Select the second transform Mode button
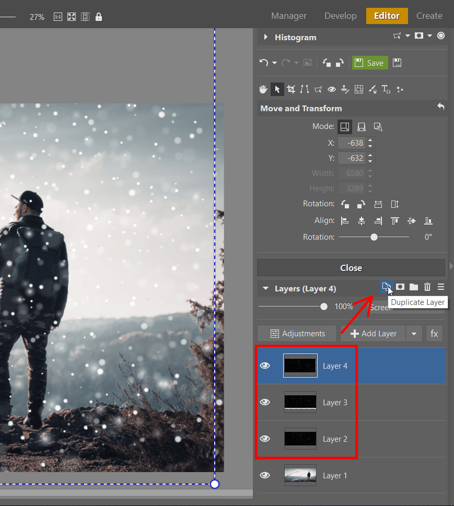Viewport: 454px width, 506px height. point(362,126)
